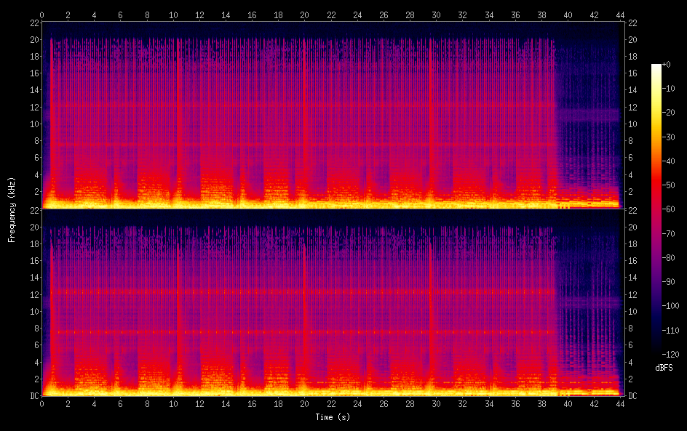
Task: Click the DC label at lower channel's bottom left
Action: click(33, 396)
